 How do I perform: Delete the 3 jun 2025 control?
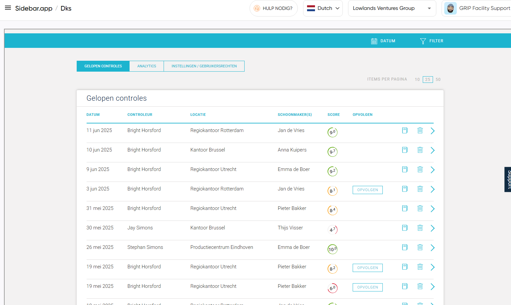420,189
